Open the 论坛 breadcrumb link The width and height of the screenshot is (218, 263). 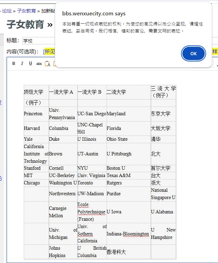click(x=7, y=11)
